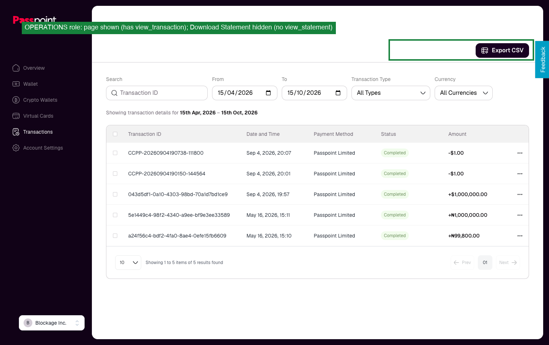Open Crypto Wallets in the sidebar
The image size is (549, 345).
(40, 100)
